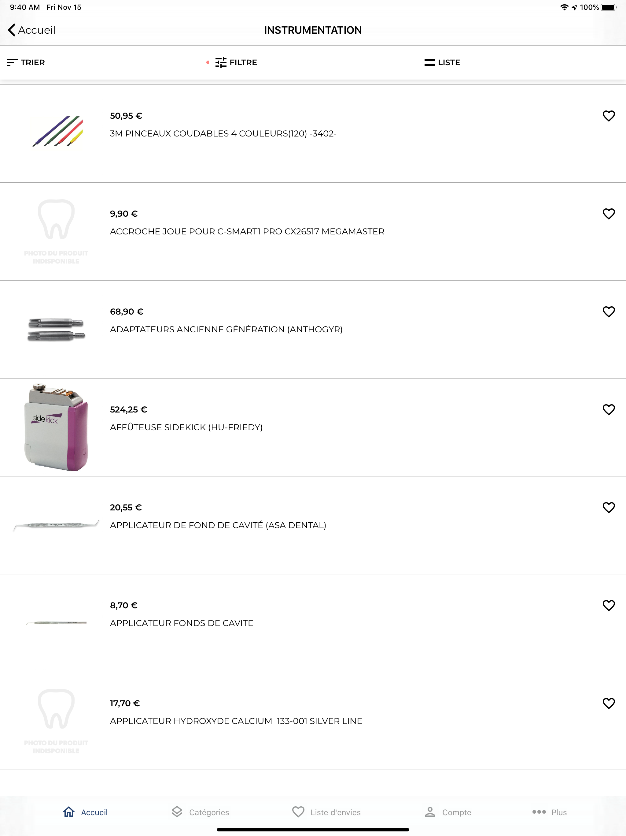
Task: Open the Compte tab icon
Action: coord(430,812)
